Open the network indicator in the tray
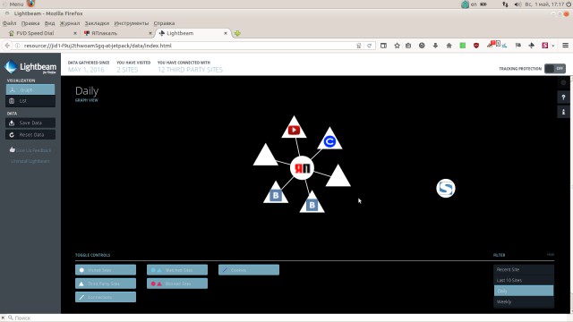 tap(505, 4)
